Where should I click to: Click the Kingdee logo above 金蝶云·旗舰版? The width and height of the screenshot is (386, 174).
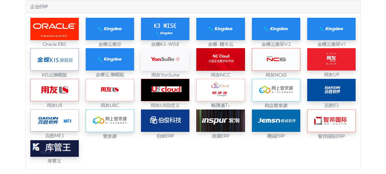[x=110, y=59]
